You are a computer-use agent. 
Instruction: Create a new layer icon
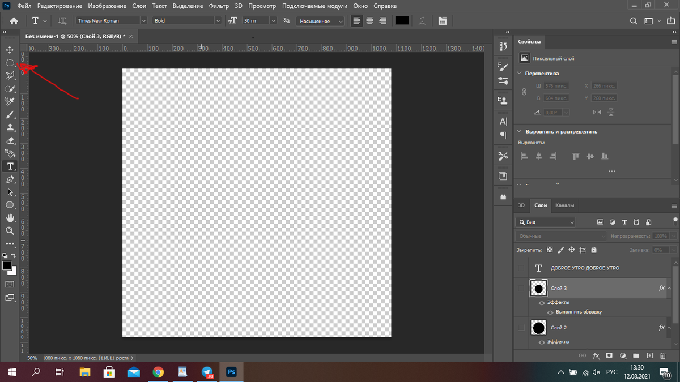[x=649, y=355]
